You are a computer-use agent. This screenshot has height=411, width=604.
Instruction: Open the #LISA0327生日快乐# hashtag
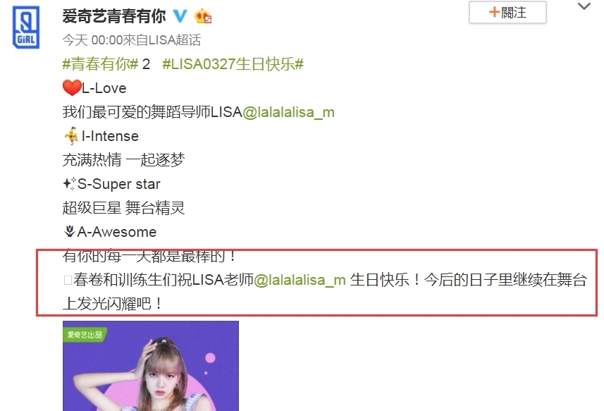click(233, 64)
